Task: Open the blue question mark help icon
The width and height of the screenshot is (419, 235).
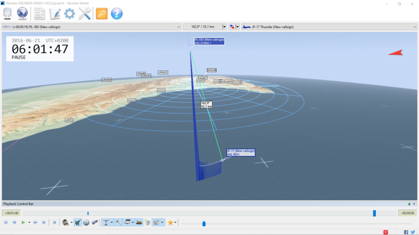Action: (x=117, y=14)
